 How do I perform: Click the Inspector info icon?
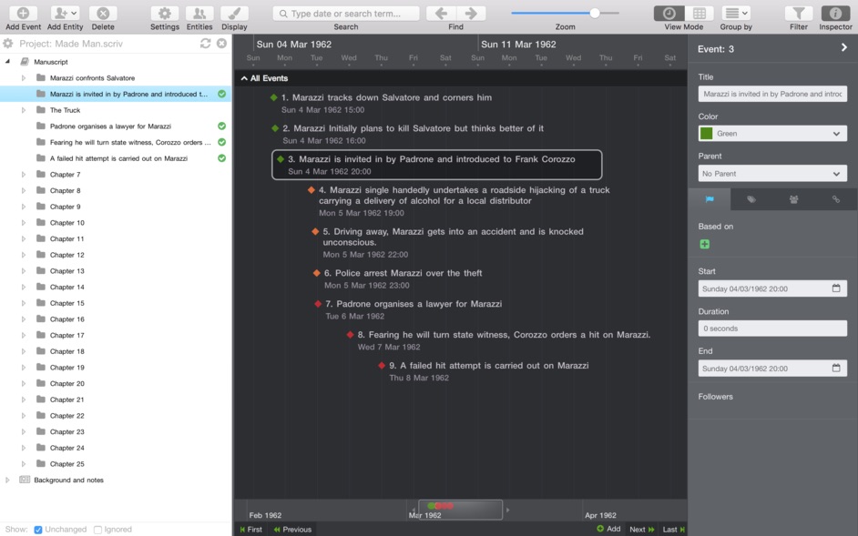point(835,15)
